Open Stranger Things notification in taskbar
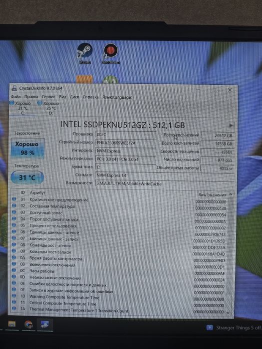 tap(234, 328)
